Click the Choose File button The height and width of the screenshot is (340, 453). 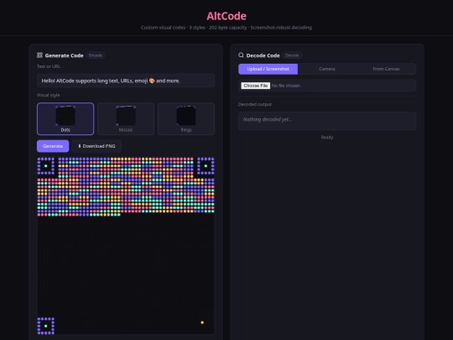click(x=256, y=86)
